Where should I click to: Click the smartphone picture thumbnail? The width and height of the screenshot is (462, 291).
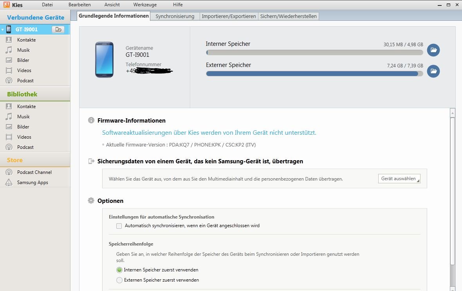(x=104, y=60)
